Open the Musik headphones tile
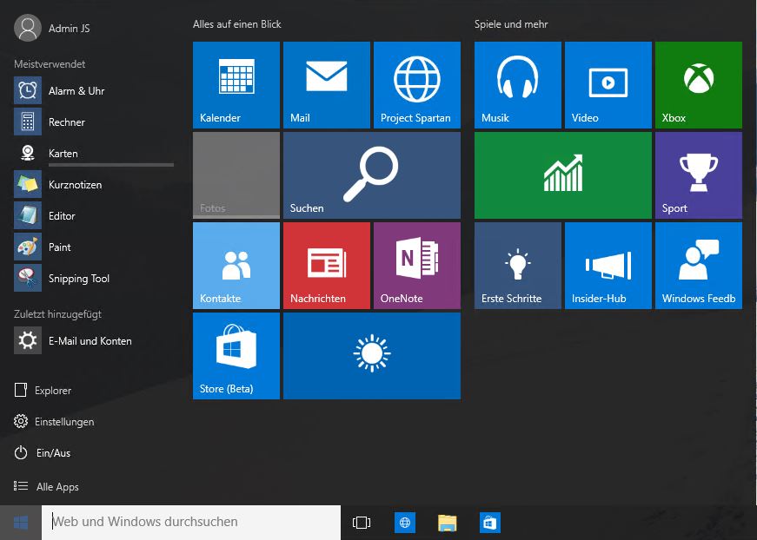757x540 pixels. pyautogui.click(x=517, y=85)
